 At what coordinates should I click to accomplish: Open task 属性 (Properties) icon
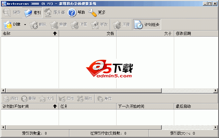[104, 99]
